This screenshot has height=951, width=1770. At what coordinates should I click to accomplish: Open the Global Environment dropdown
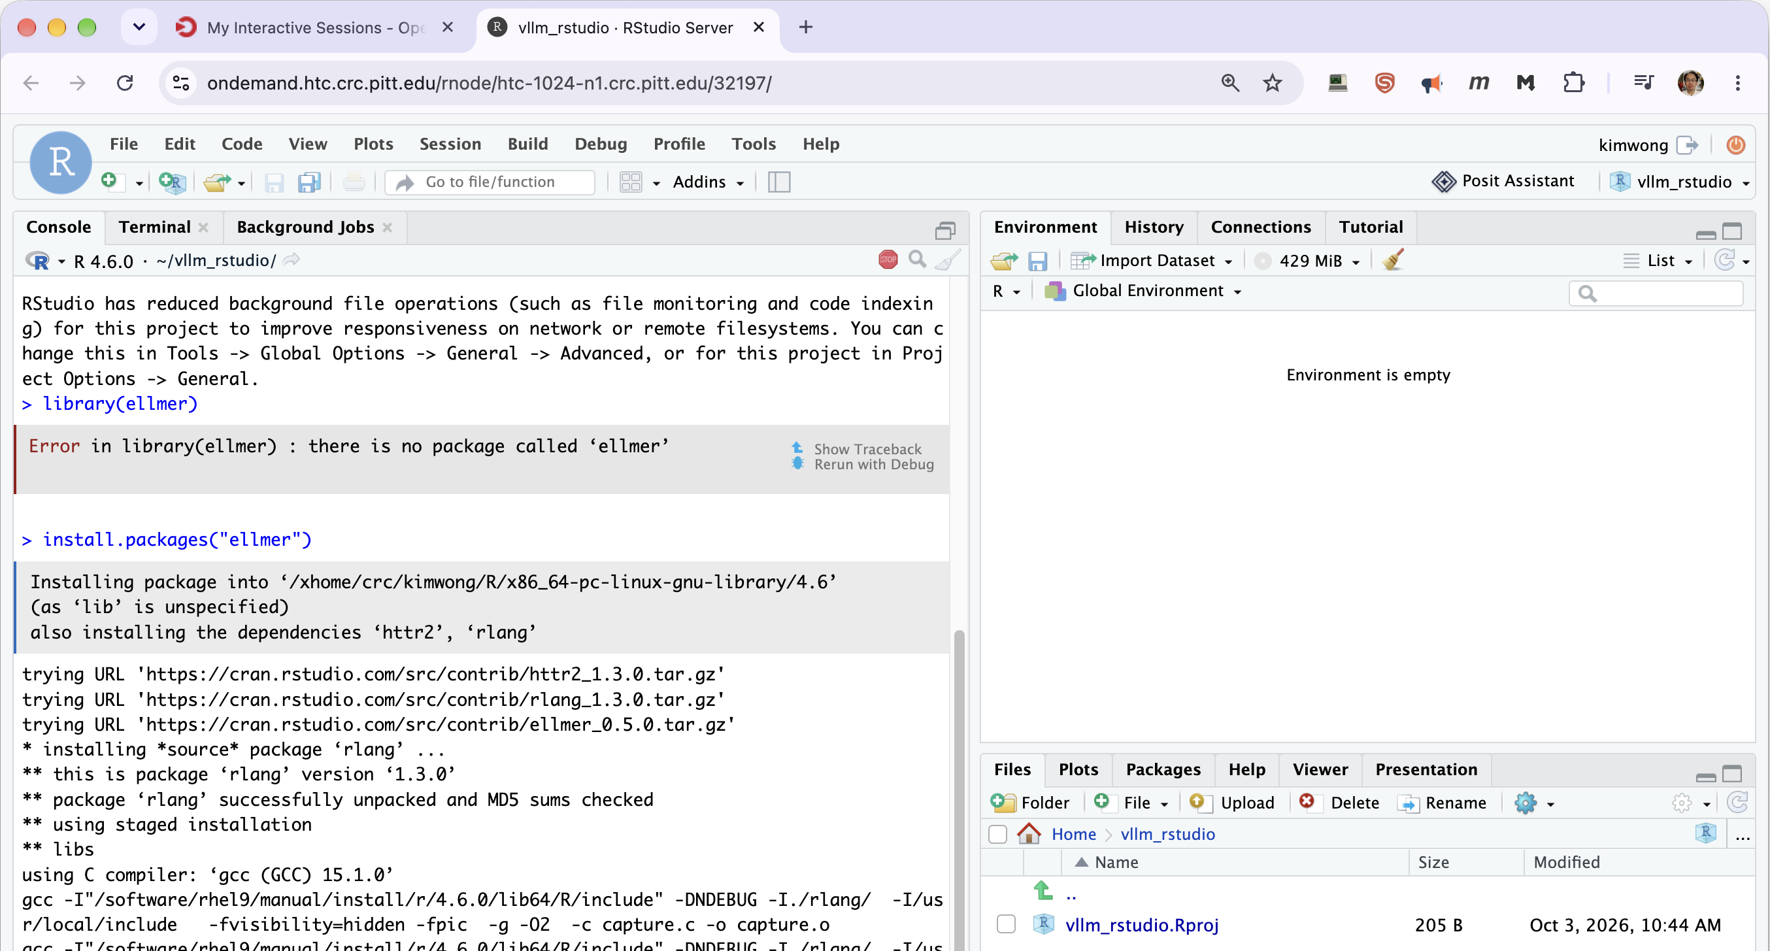pos(1143,291)
